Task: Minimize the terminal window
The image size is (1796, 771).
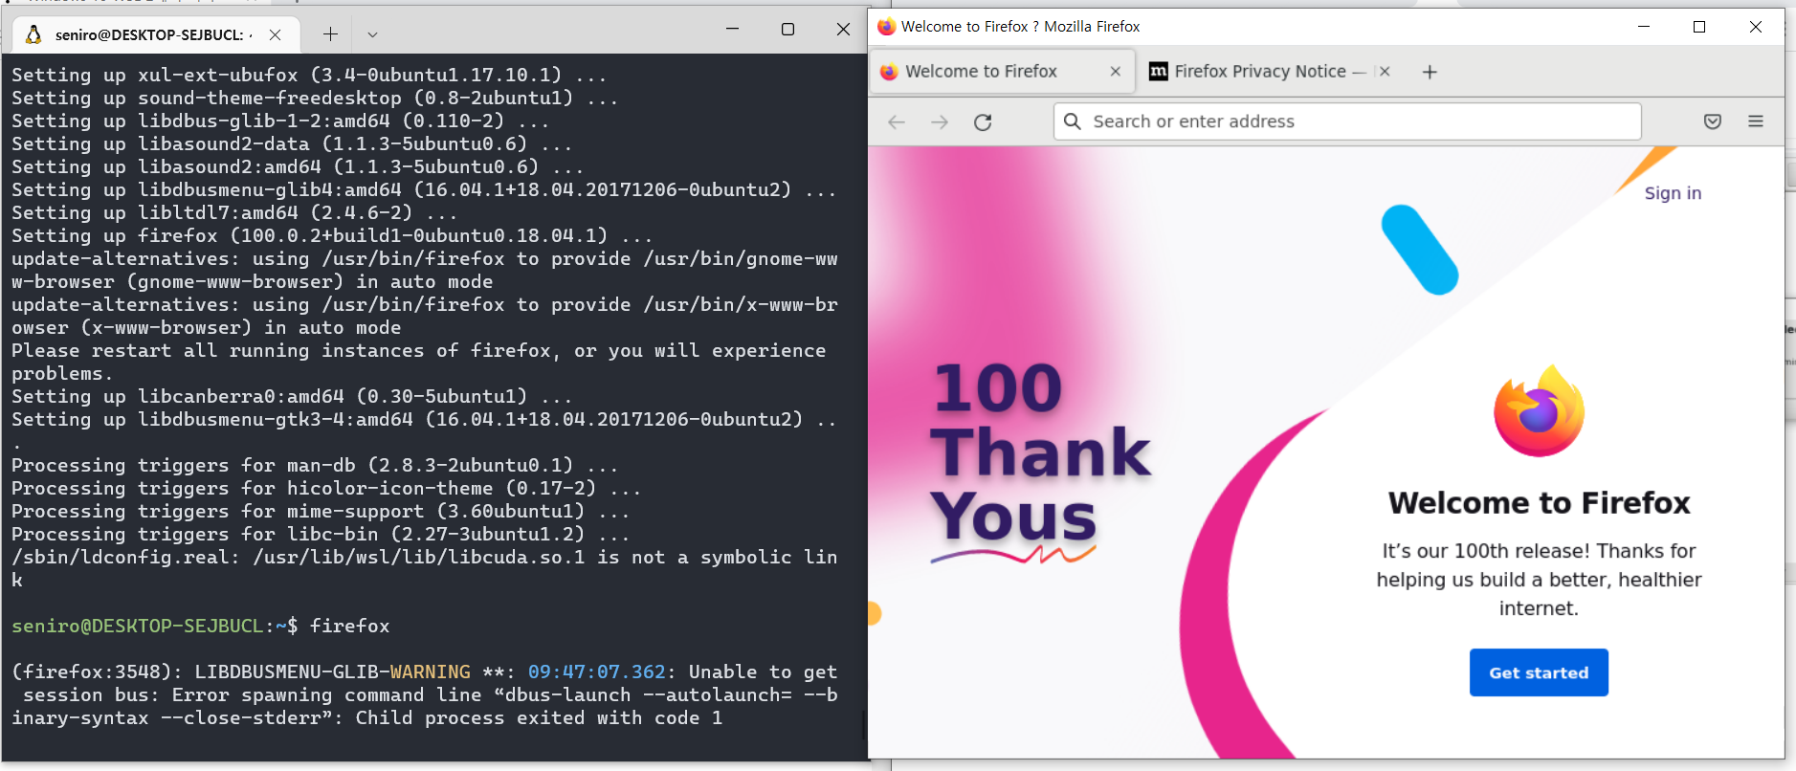Action: [x=732, y=30]
